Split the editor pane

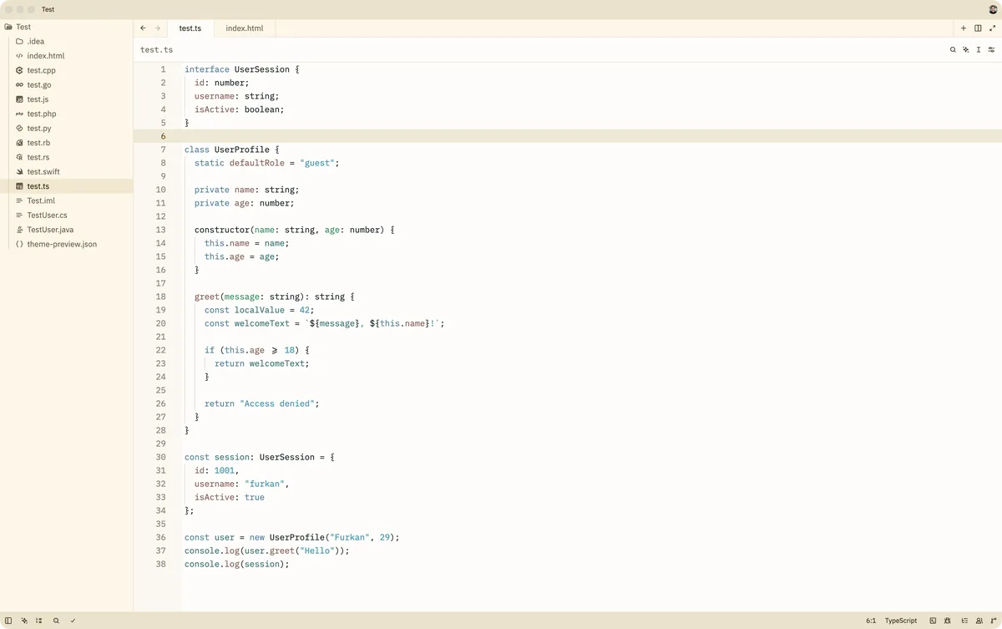click(x=978, y=28)
